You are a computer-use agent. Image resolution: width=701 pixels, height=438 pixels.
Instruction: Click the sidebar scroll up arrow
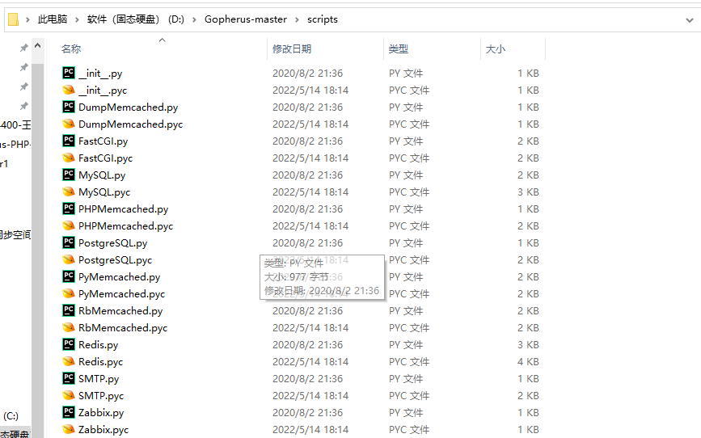click(x=37, y=45)
